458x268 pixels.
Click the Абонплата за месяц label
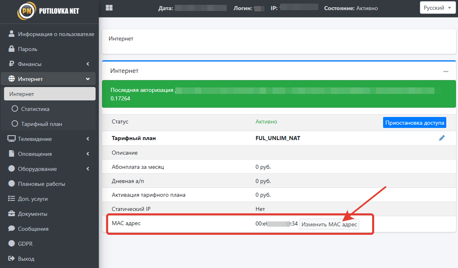point(138,167)
